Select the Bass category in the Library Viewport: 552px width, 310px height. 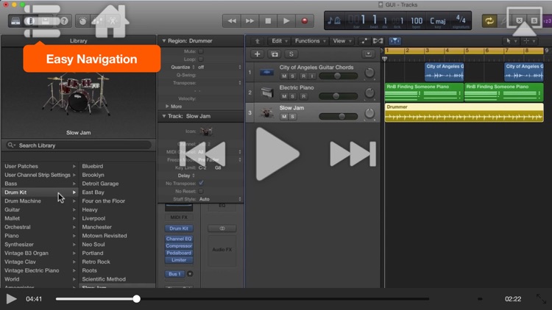point(40,184)
